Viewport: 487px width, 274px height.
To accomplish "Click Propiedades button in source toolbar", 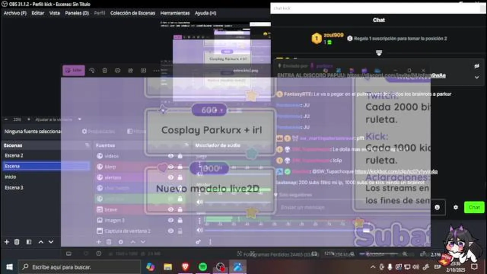I will click(x=98, y=131).
